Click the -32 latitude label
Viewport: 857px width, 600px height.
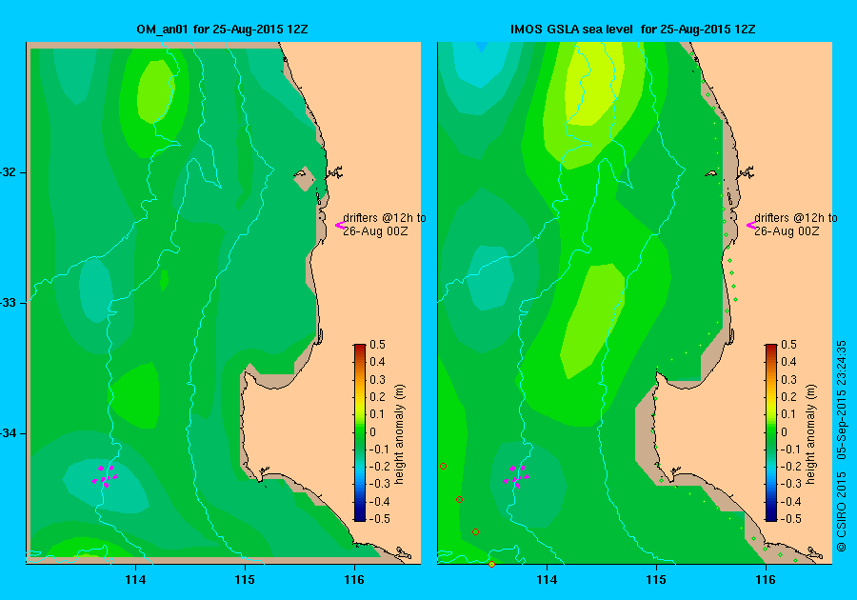coord(9,172)
